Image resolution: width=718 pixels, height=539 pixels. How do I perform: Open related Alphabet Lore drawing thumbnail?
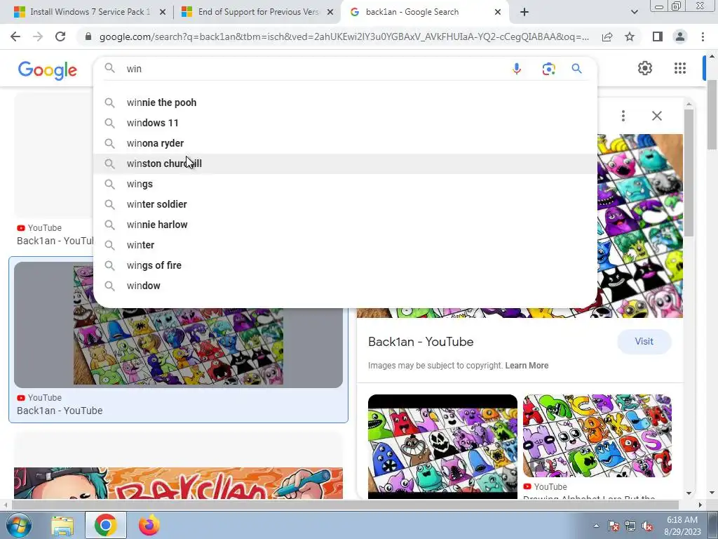pos(597,436)
